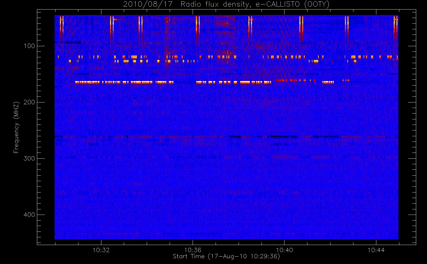Click the "Frequency (MHZ)" y-axis label

pos(16,127)
